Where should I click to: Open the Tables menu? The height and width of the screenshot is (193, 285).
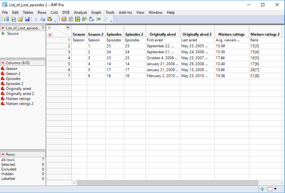point(28,12)
